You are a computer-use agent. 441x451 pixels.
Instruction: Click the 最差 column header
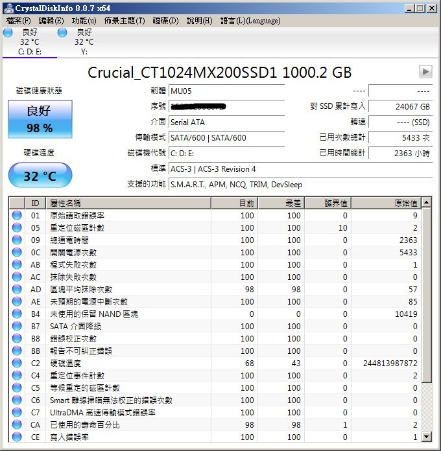pos(281,203)
